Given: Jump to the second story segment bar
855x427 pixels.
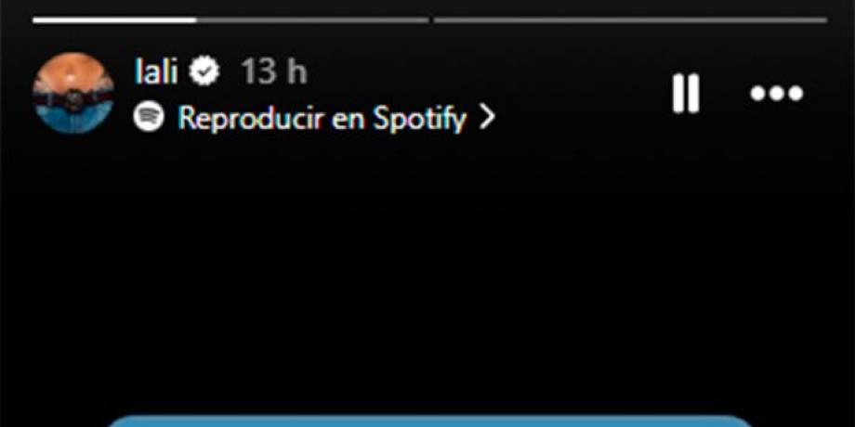Looking at the screenshot, I should (630, 20).
